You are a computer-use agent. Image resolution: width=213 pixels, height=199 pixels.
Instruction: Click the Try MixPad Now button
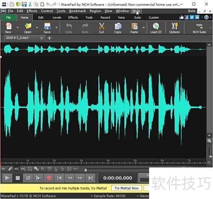(127, 188)
